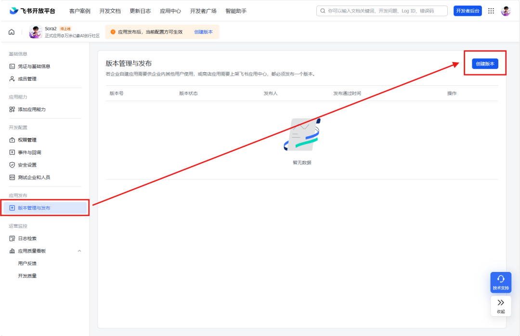The image size is (520, 336).
Task: Click the Feishu Open Platform logo
Action: tap(32, 11)
